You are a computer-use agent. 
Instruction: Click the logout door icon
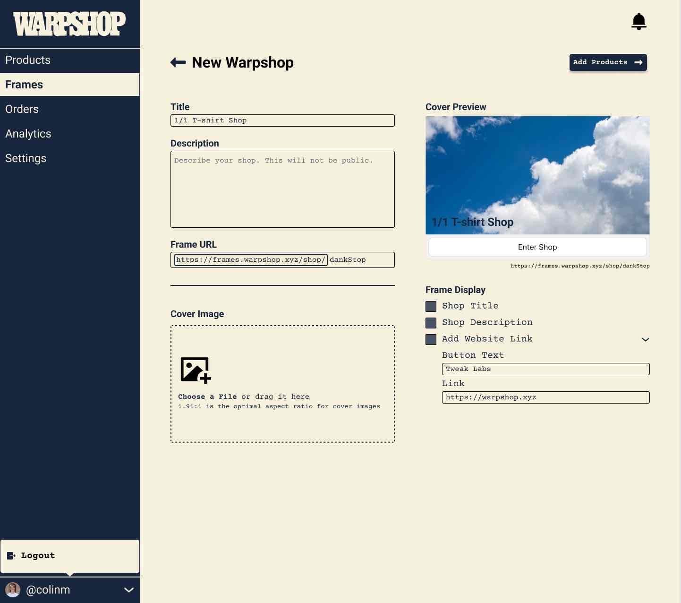(11, 556)
